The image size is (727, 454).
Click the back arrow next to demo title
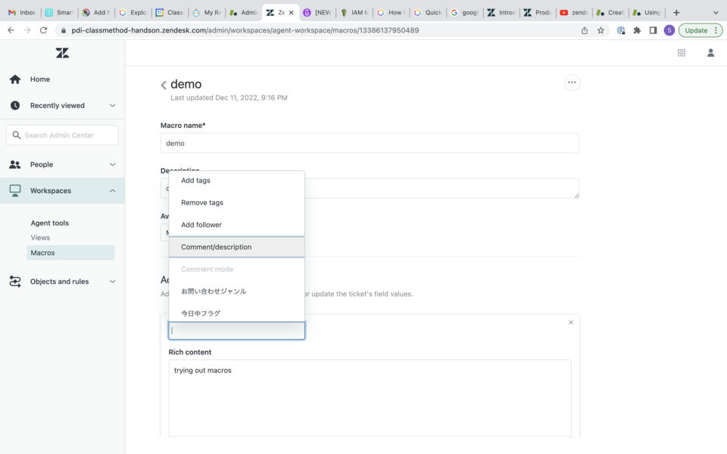(x=164, y=84)
